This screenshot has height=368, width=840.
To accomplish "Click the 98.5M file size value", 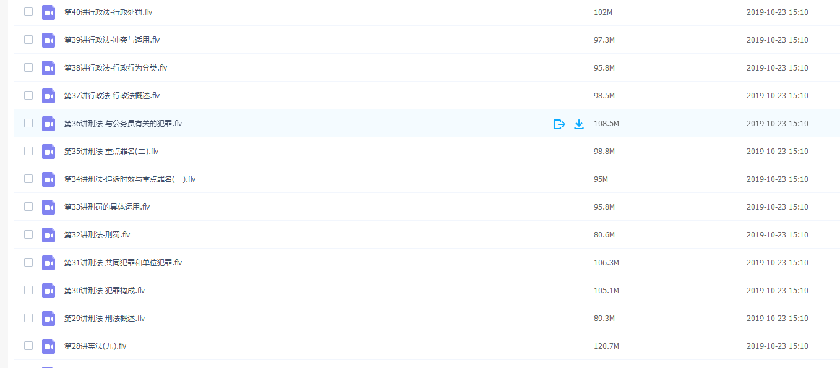I will click(604, 96).
